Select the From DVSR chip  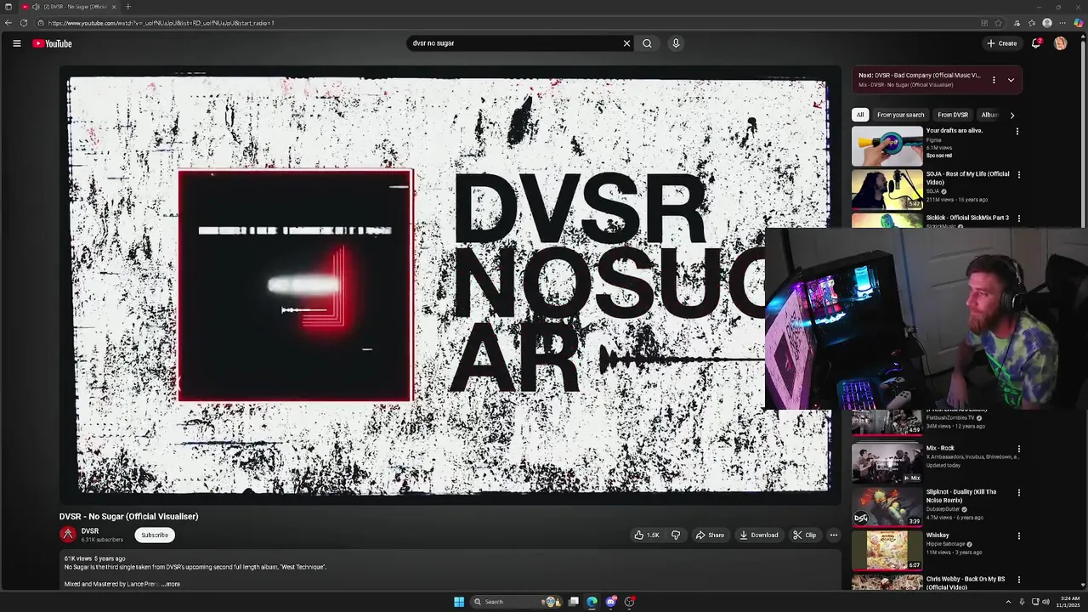click(x=953, y=115)
